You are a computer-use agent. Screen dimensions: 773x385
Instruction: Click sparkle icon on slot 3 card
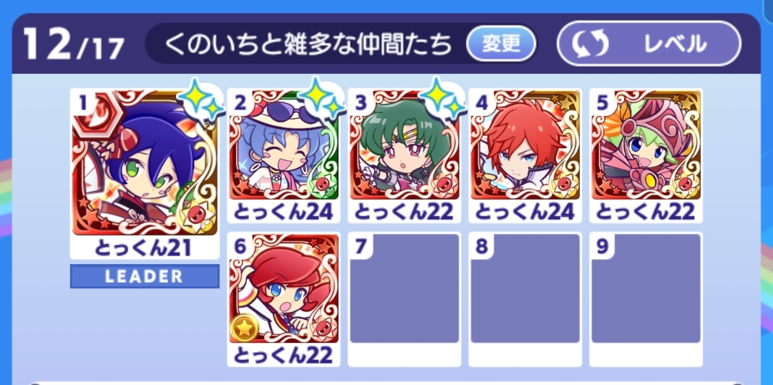coord(444,100)
